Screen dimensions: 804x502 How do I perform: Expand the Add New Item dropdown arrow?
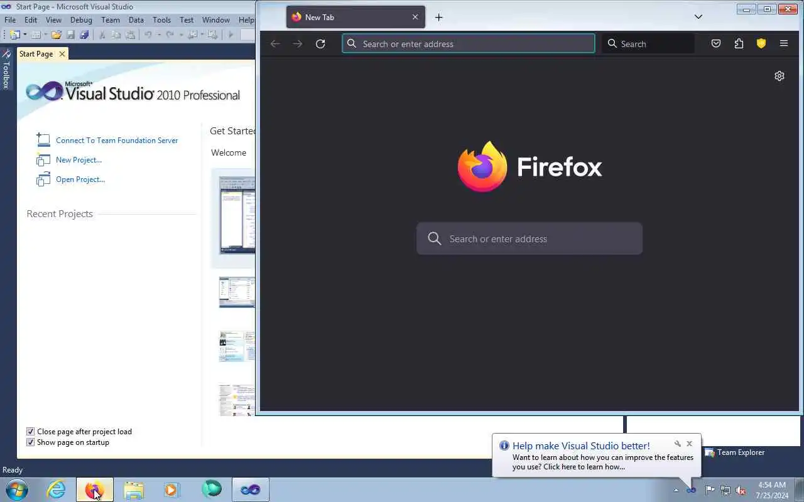tap(46, 35)
